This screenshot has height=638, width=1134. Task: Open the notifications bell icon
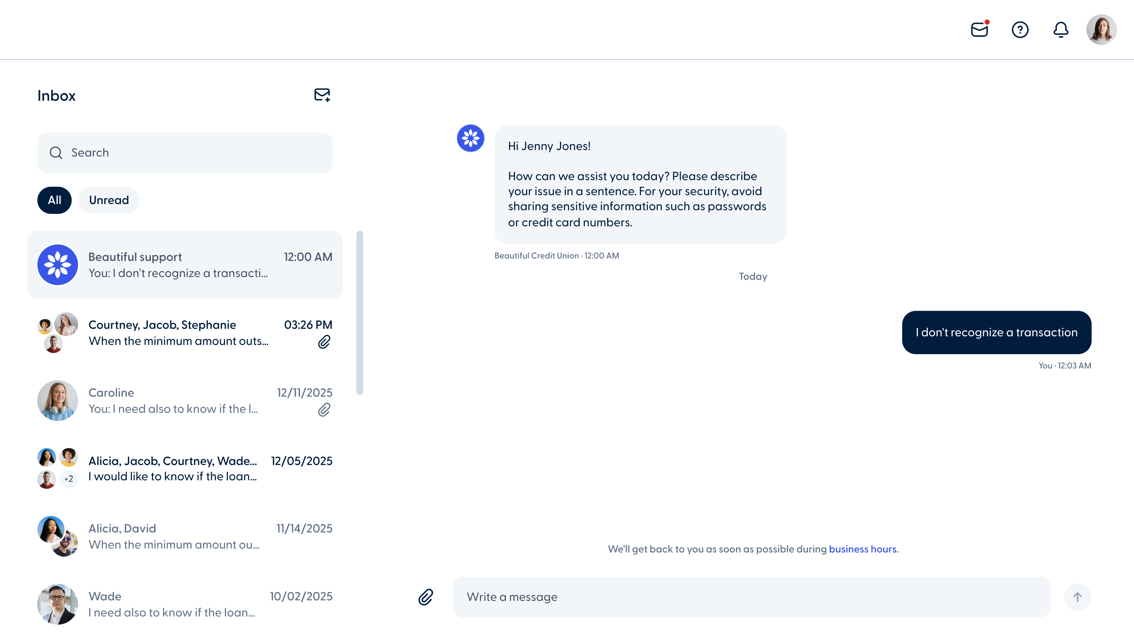(x=1061, y=29)
